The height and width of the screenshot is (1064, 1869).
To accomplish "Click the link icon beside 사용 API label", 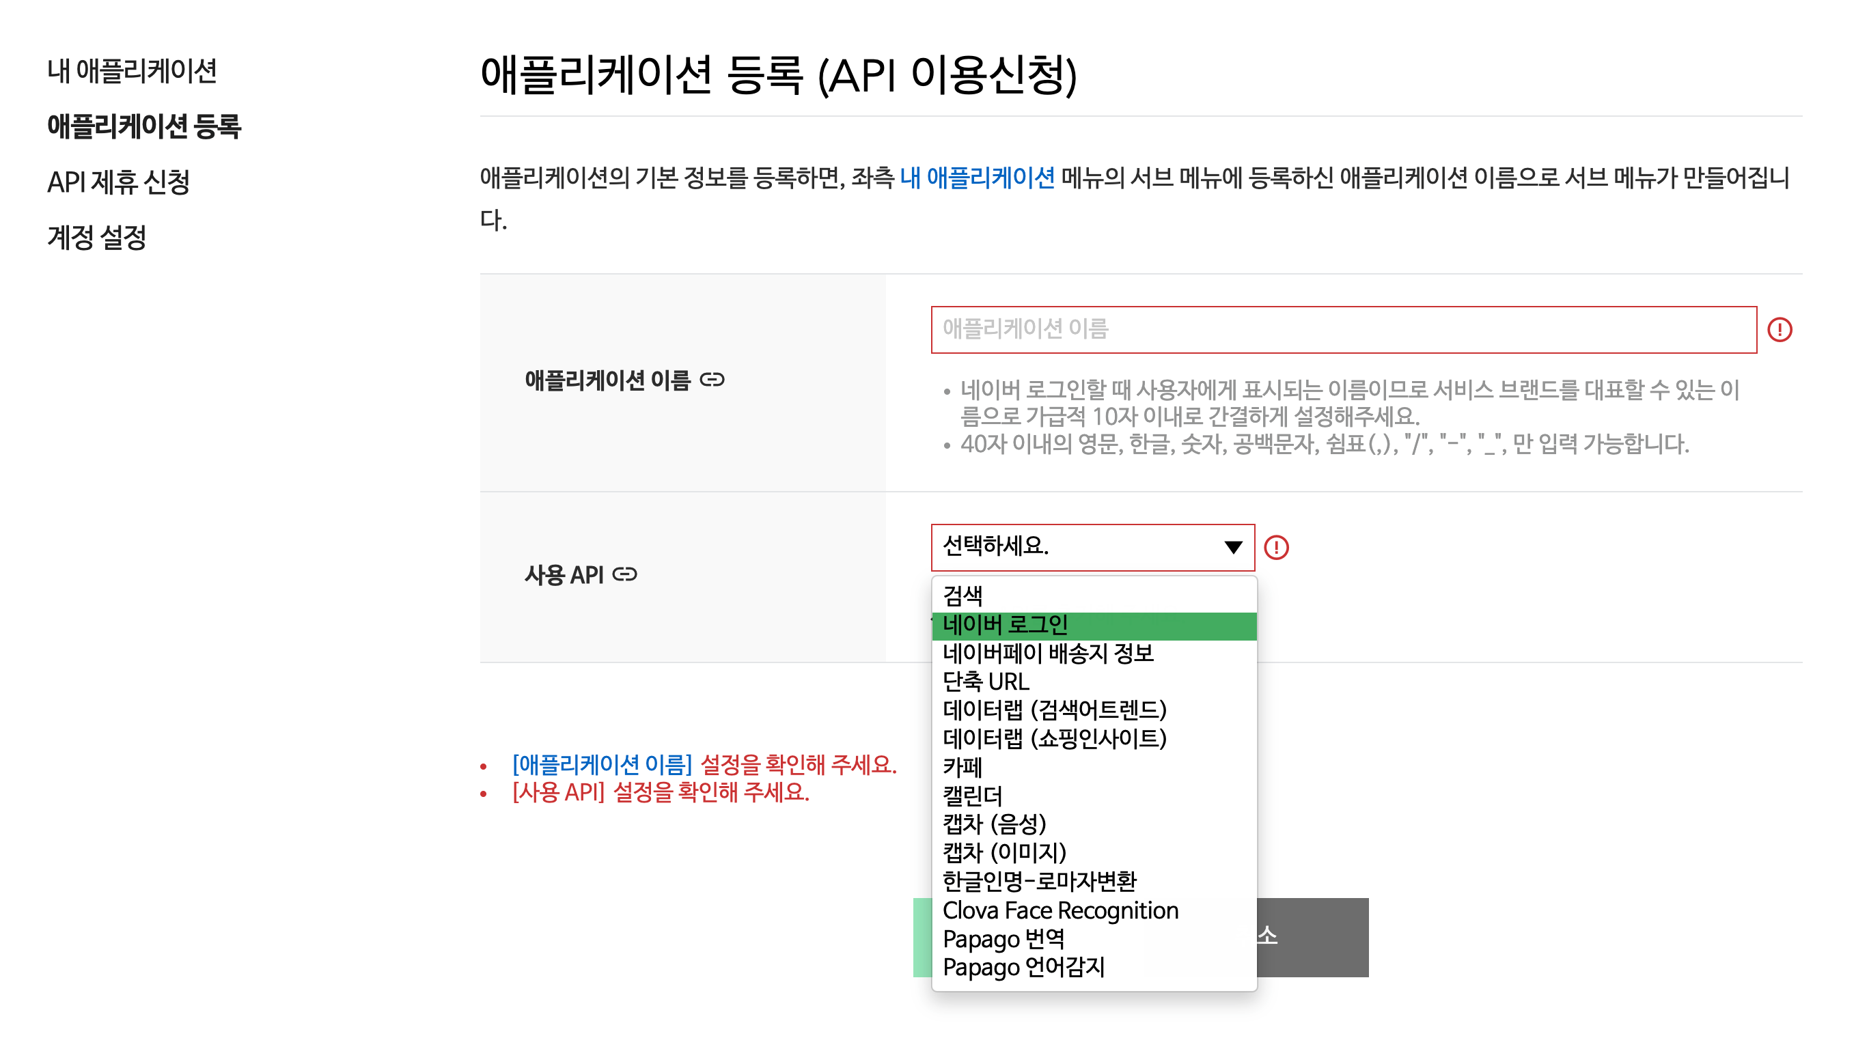I will (x=624, y=574).
